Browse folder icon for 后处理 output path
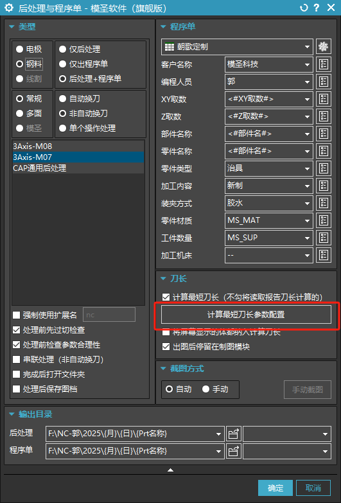The width and height of the screenshot is (341, 503). tap(234, 434)
